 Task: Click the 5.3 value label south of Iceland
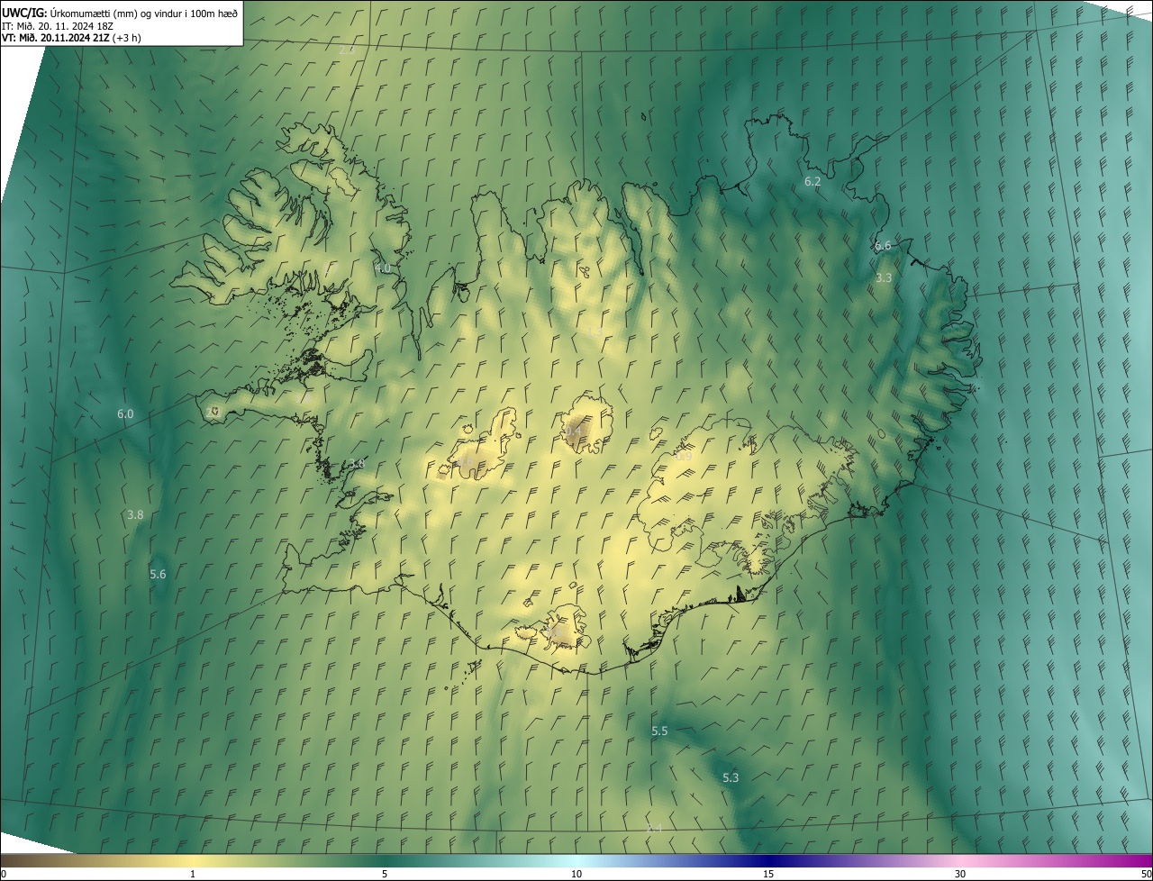(x=731, y=777)
